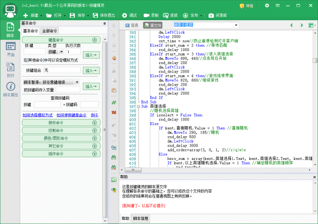Open the 脚本暂停,按任意键继续 dropdown

[x=51, y=82]
